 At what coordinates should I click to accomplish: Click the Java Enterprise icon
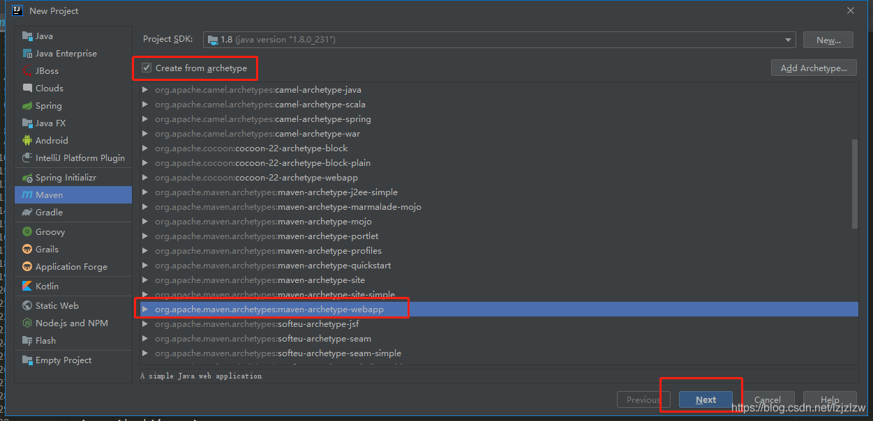click(27, 54)
